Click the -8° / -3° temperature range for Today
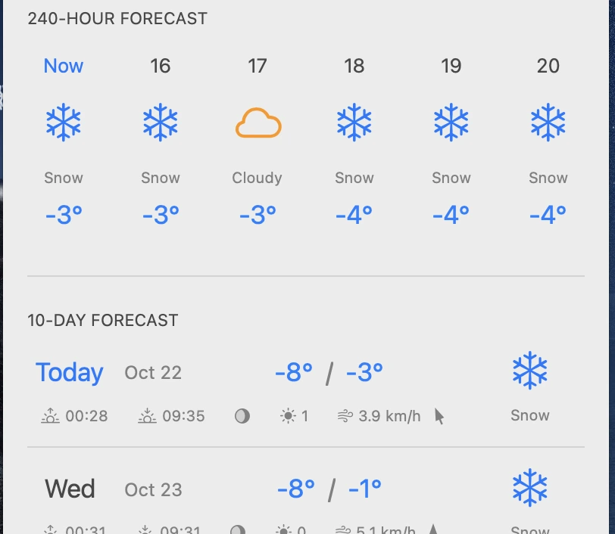 coord(329,371)
